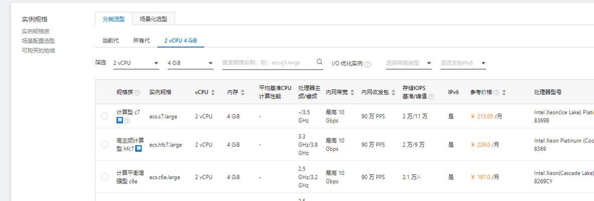The height and width of the screenshot is (201, 594).
Task: Open 实例规格族 link in sidebar
Action: pos(36,32)
